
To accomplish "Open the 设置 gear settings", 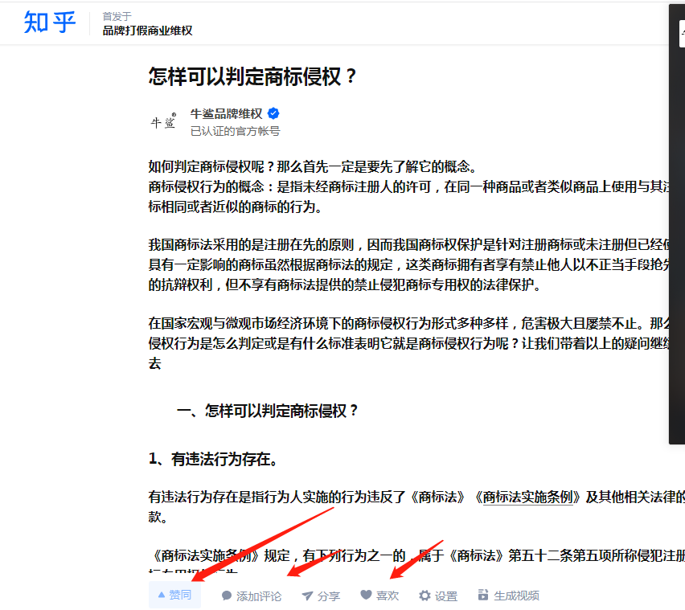I will click(x=437, y=596).
